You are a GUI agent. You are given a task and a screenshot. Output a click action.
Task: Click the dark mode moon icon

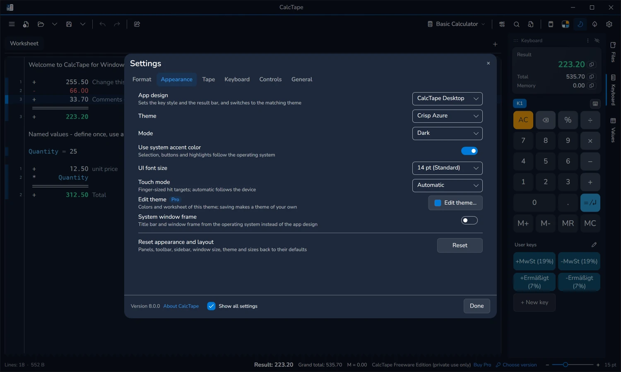(580, 24)
